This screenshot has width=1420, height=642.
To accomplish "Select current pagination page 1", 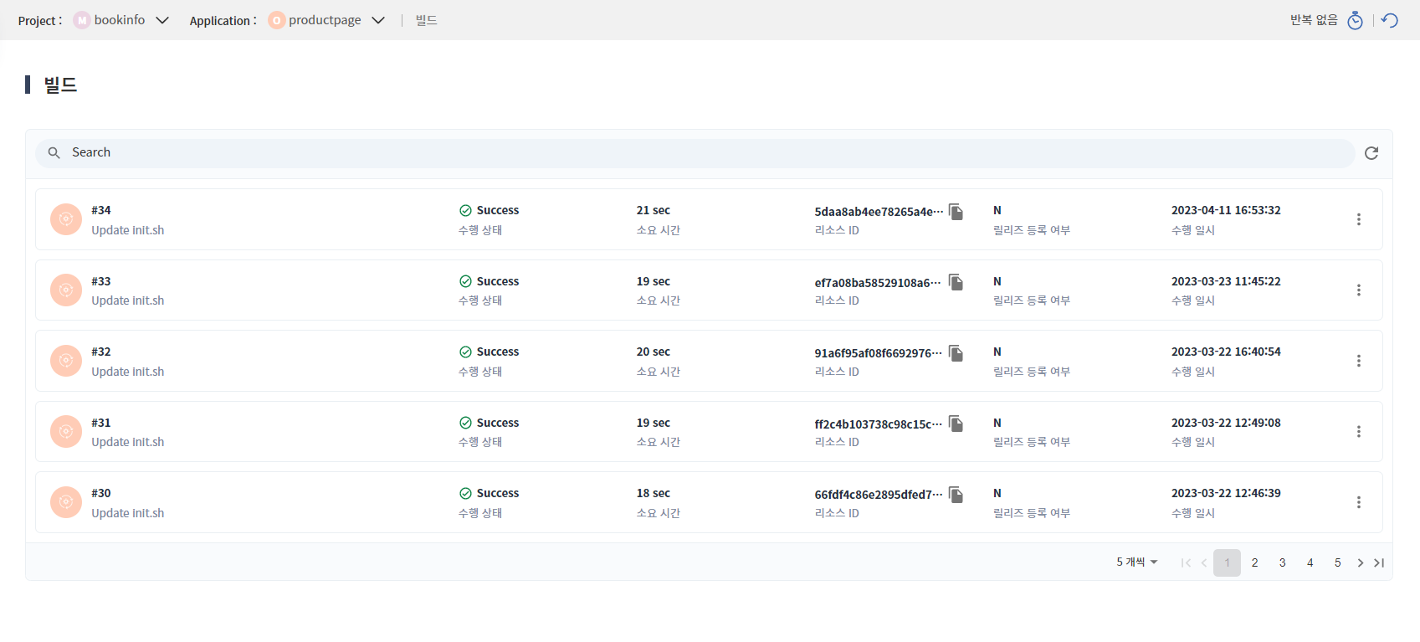I will click(1227, 562).
